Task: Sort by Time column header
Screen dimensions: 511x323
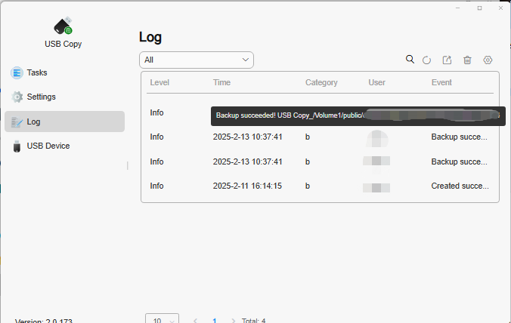Action: pyautogui.click(x=221, y=82)
